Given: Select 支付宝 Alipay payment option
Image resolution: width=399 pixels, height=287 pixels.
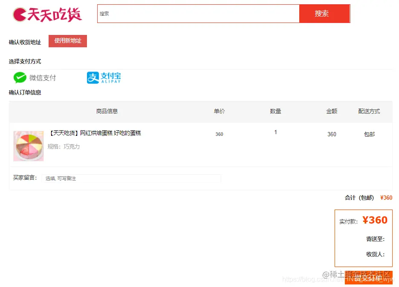Looking at the screenshot, I should tap(104, 77).
